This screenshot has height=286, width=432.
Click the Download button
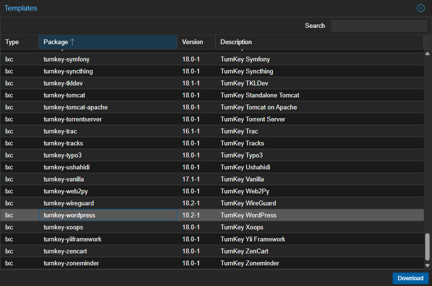point(410,278)
